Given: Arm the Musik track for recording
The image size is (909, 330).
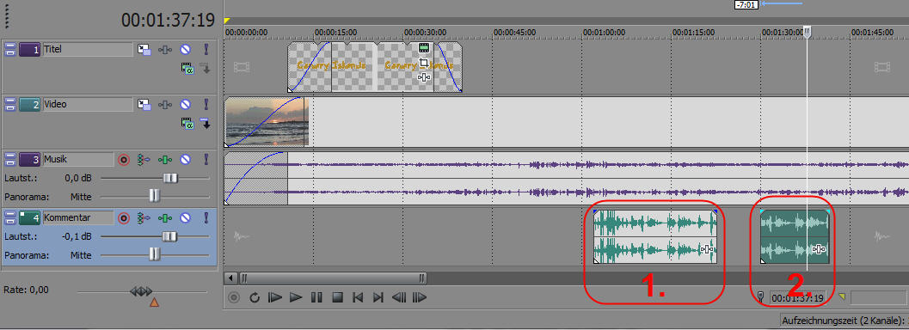Looking at the screenshot, I should tap(124, 159).
